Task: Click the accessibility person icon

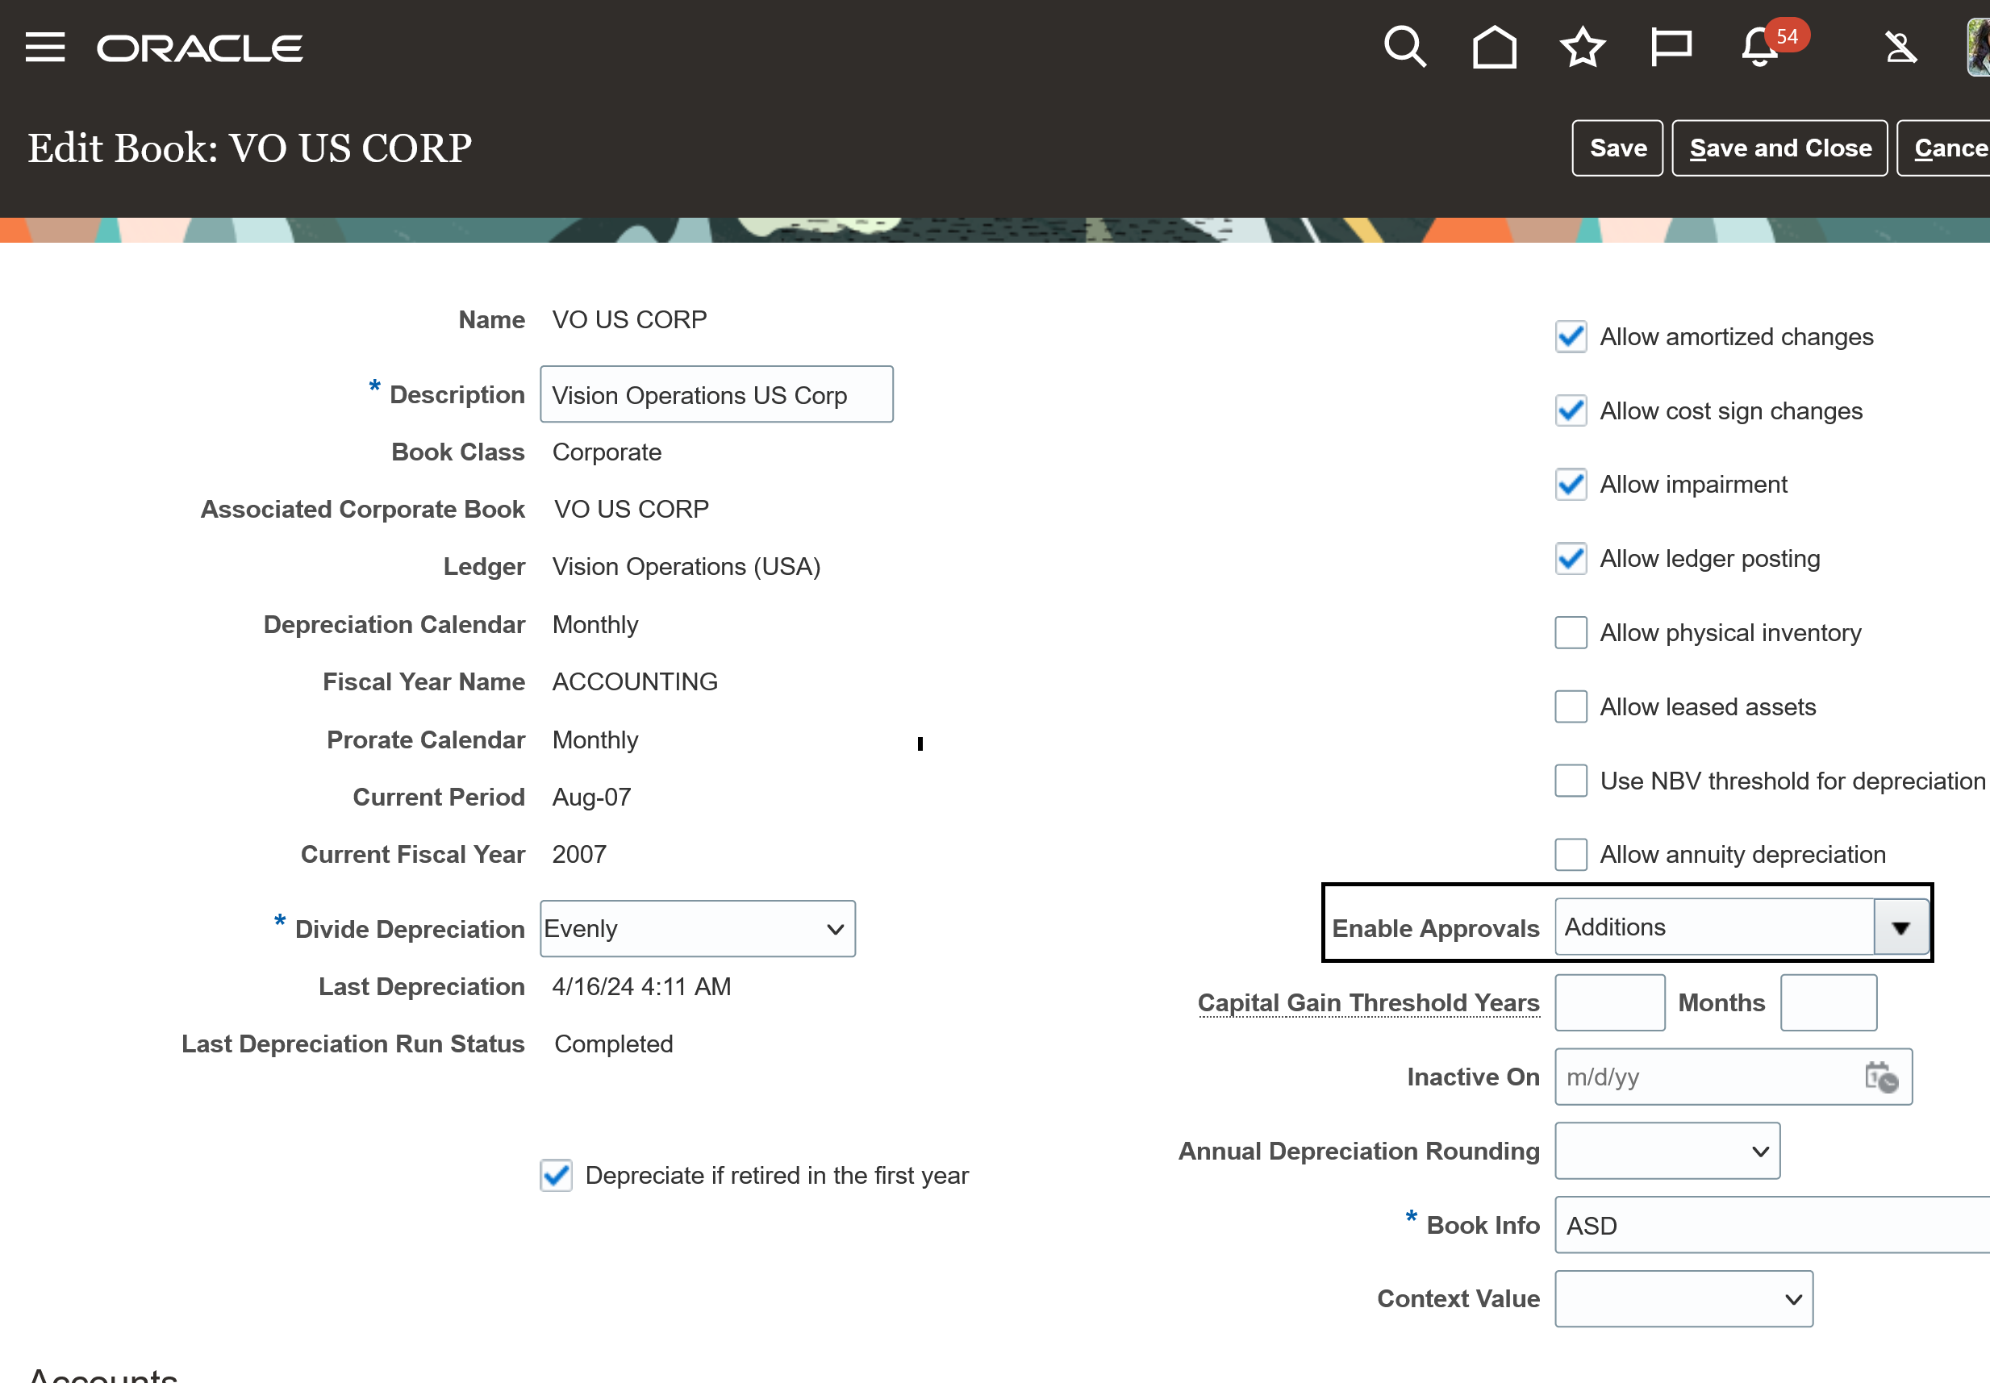Action: (1900, 47)
